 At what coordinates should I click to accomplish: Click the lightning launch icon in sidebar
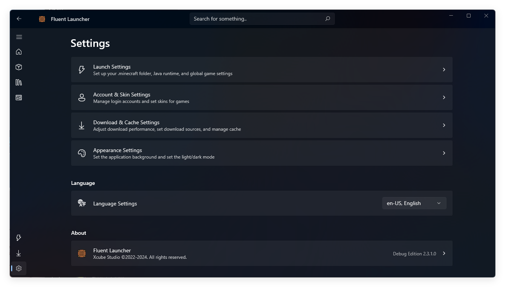pos(19,238)
